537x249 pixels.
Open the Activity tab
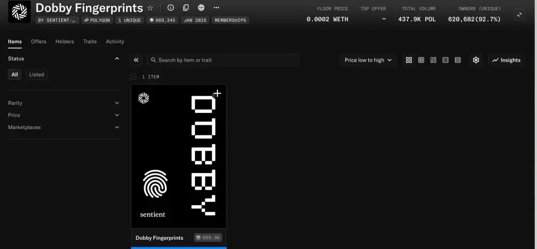(x=115, y=41)
